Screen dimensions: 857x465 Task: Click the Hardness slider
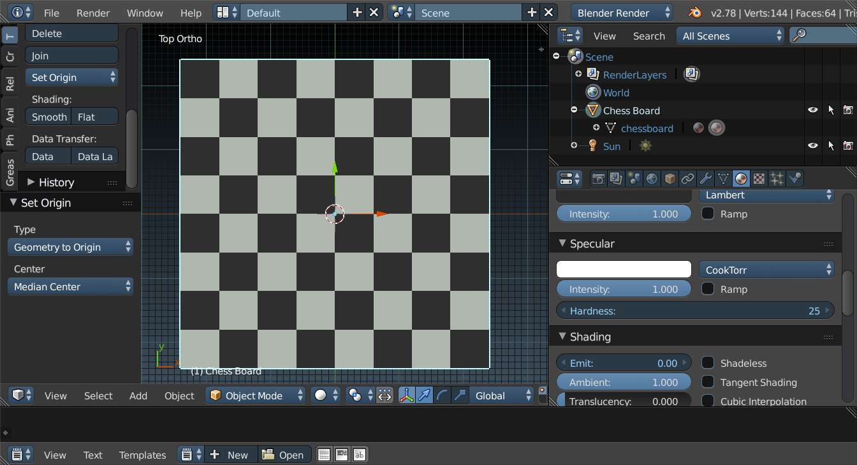695,311
